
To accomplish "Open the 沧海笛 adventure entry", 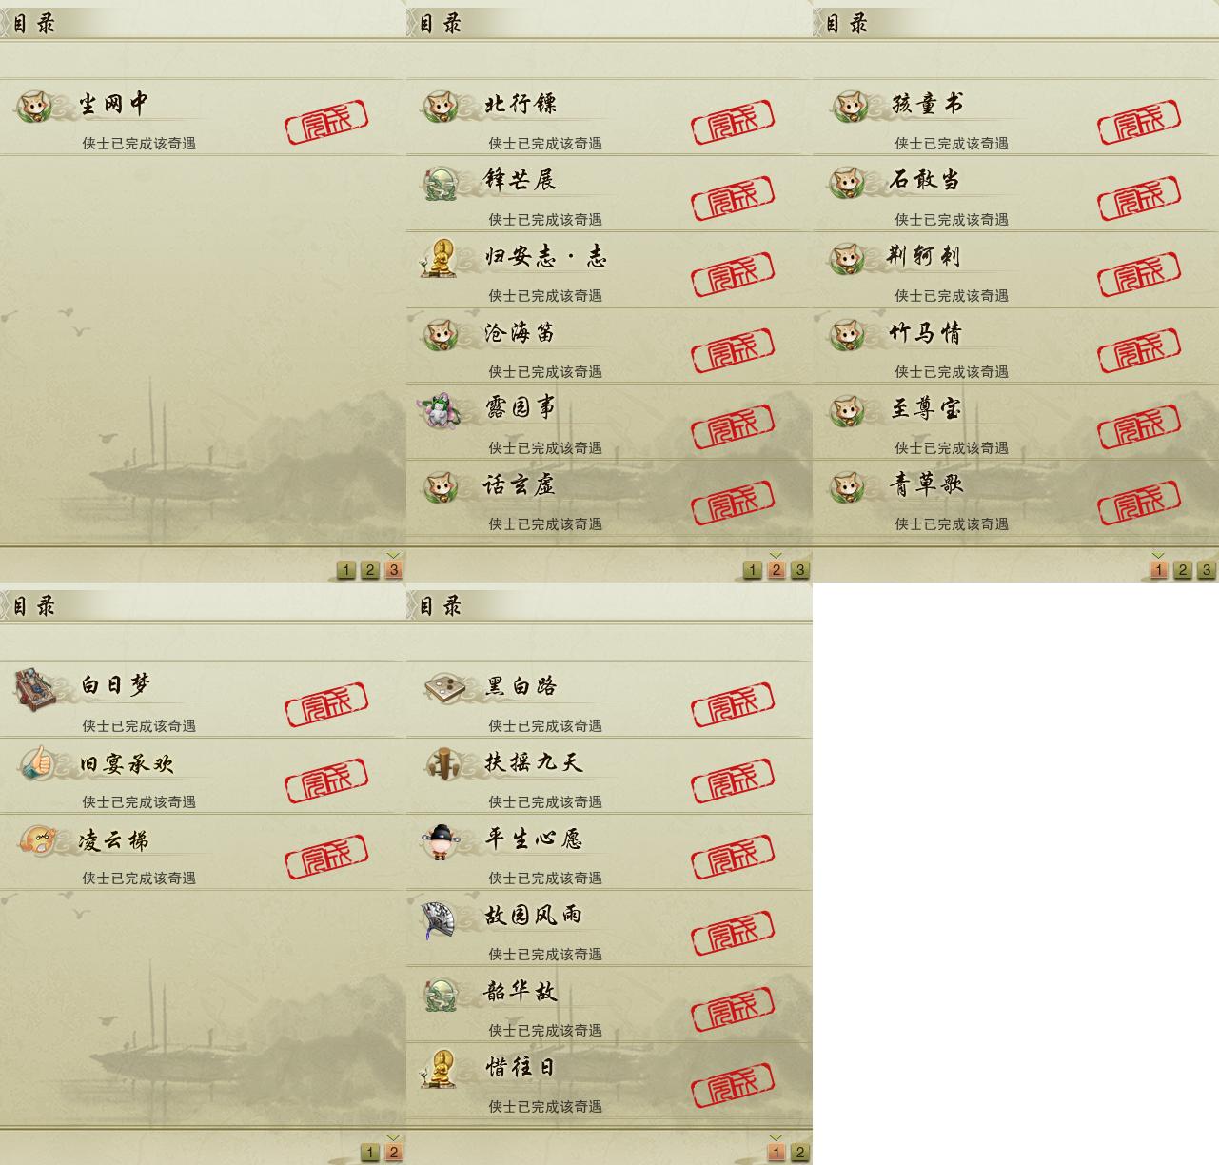I will pyautogui.click(x=609, y=346).
